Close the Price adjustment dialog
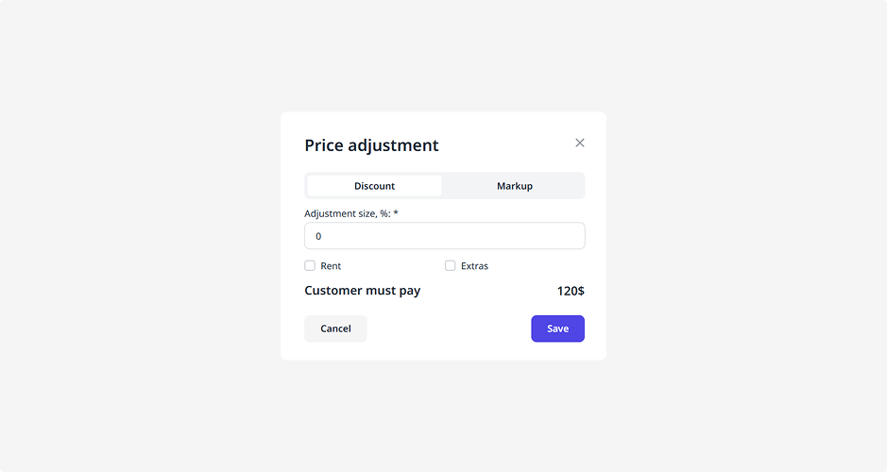This screenshot has height=472, width=887. tap(580, 143)
